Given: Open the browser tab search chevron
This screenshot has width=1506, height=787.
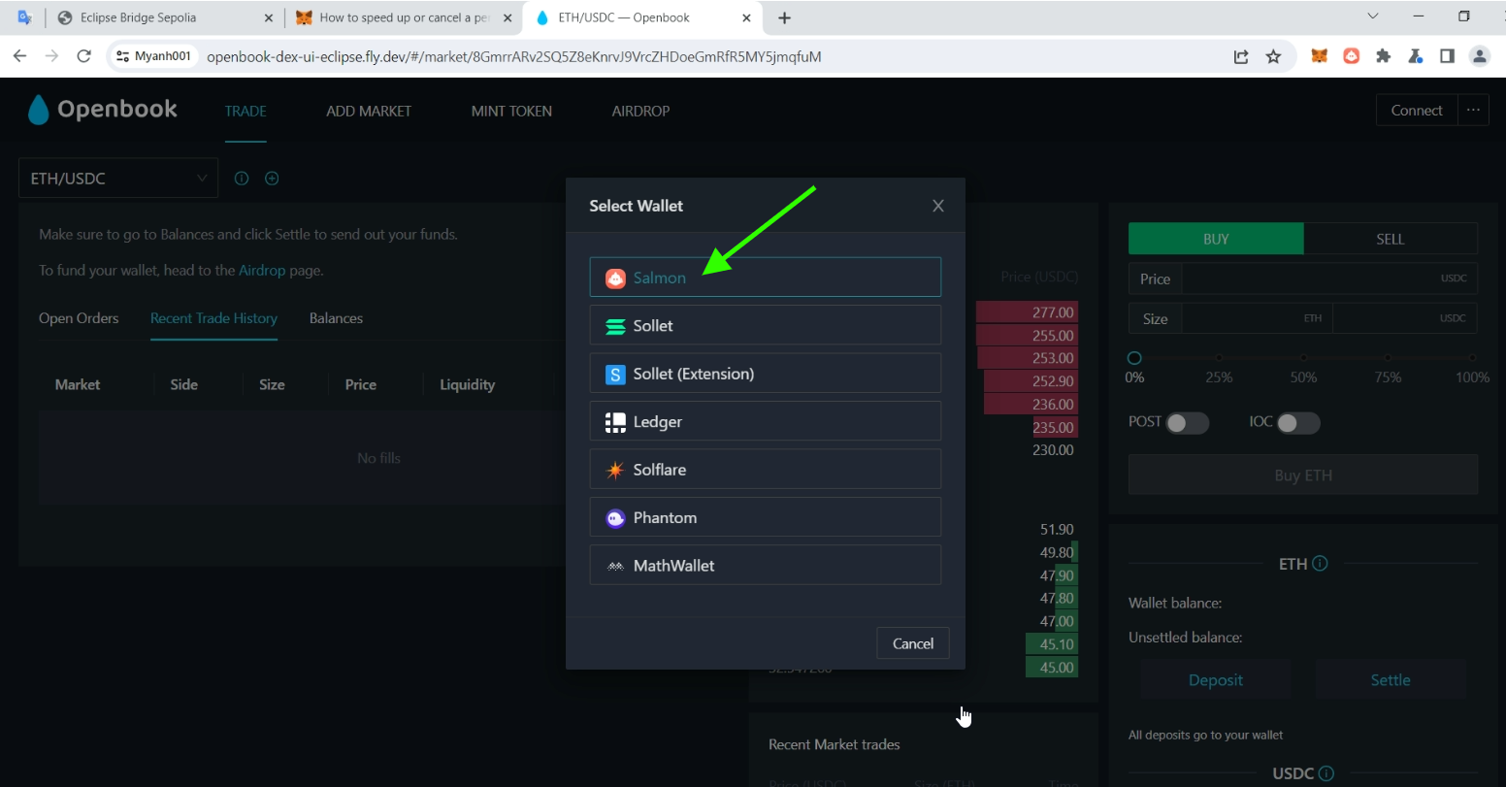Looking at the screenshot, I should (x=1372, y=16).
